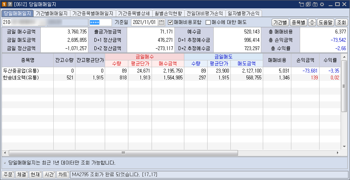
Task: Click the detach window arrow icon
Action: tap(302, 4)
